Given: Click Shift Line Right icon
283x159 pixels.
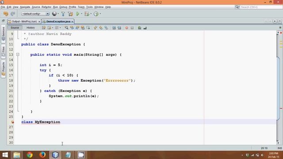Looking at the screenshot, I should 119,28.
